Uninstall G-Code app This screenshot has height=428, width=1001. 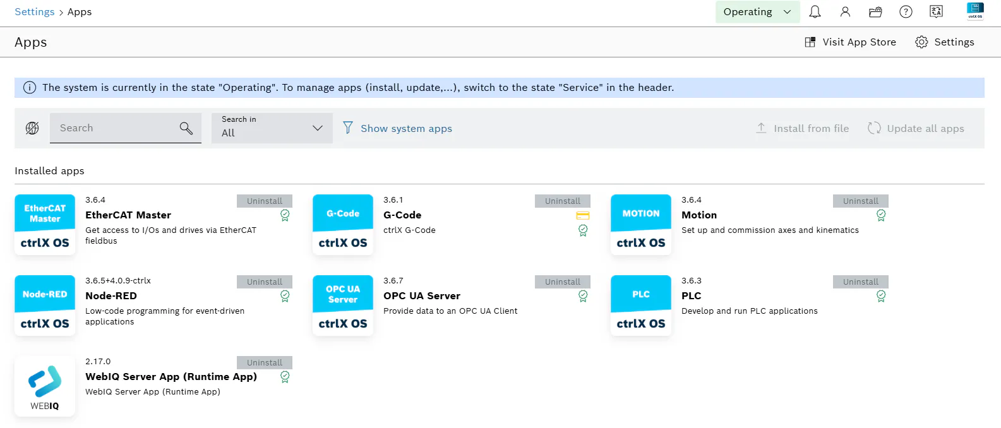pyautogui.click(x=563, y=201)
